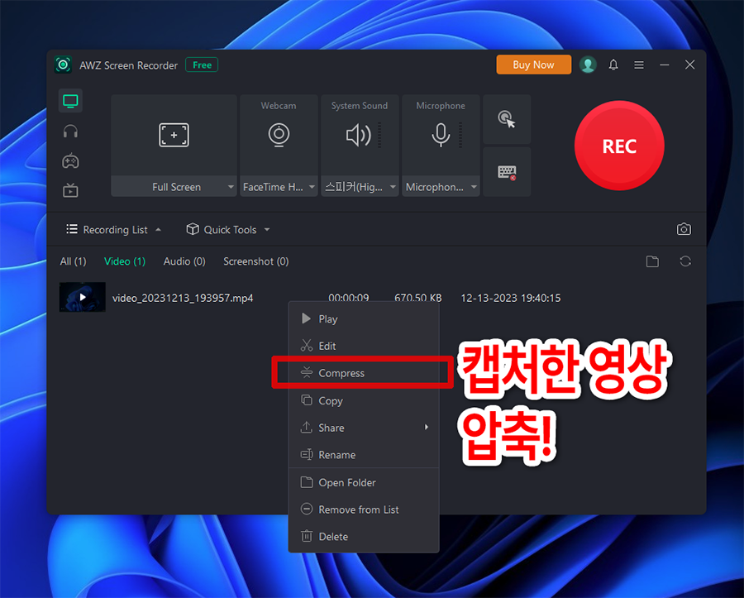Close the AWZ Screen Recorder window
744x598 pixels.
pyautogui.click(x=690, y=65)
